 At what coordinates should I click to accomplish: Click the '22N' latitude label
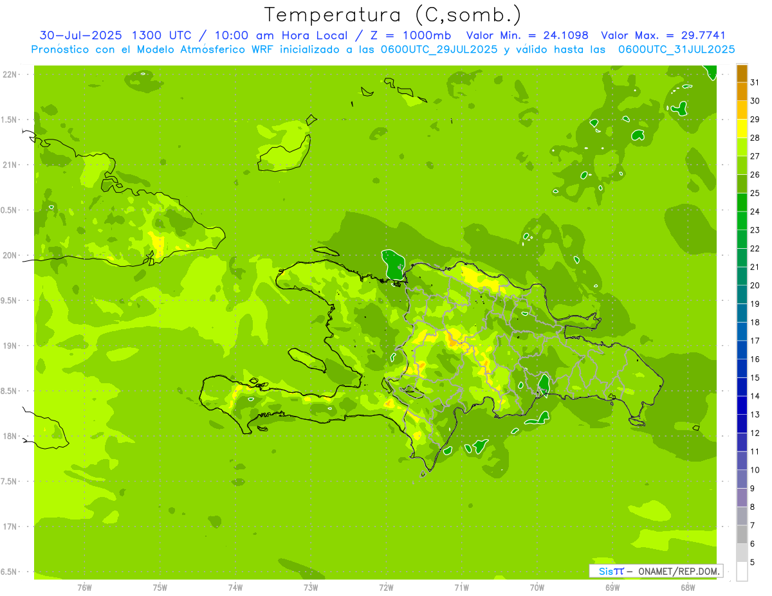click(x=10, y=75)
